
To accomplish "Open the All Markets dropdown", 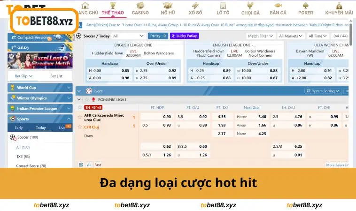I will 291,36.
